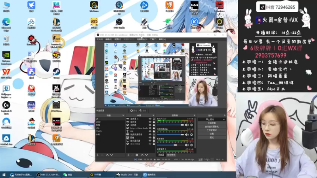Select the CrossFire desktop shortcut
This screenshot has height=178, width=317.
tap(56, 57)
